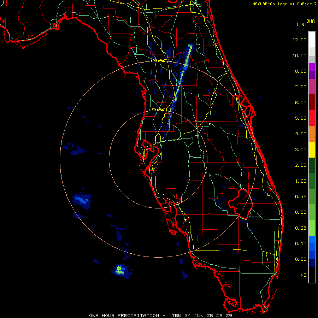Click the 0.75 legend value
Screen dimensions: 318x318
pyautogui.click(x=301, y=197)
